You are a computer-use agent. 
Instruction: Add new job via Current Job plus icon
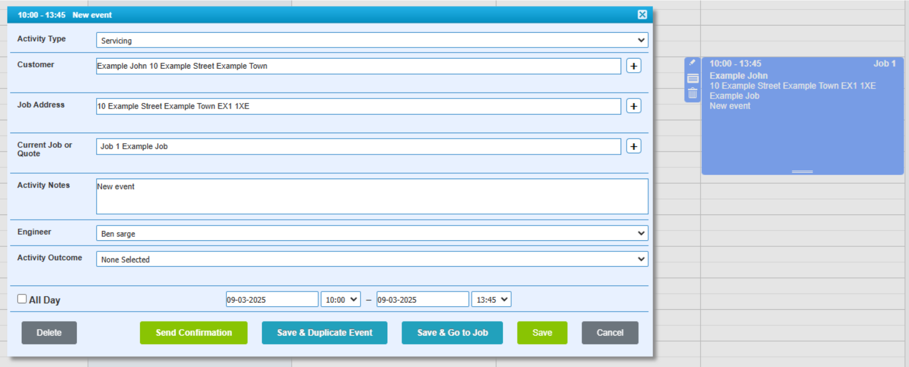(x=633, y=146)
